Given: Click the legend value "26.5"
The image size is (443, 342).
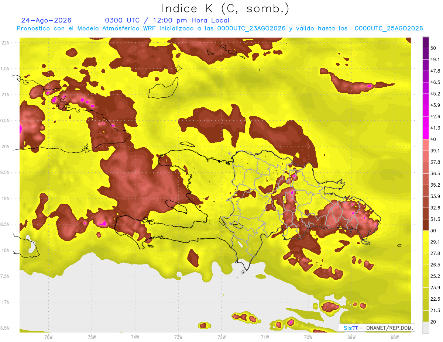Looking at the screenshot, I should 436,265.
